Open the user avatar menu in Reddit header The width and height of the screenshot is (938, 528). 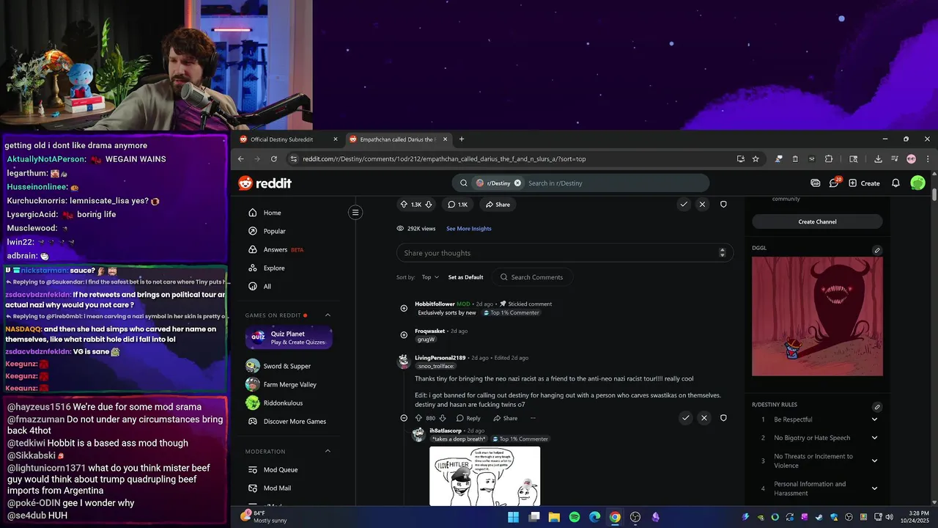[917, 183]
